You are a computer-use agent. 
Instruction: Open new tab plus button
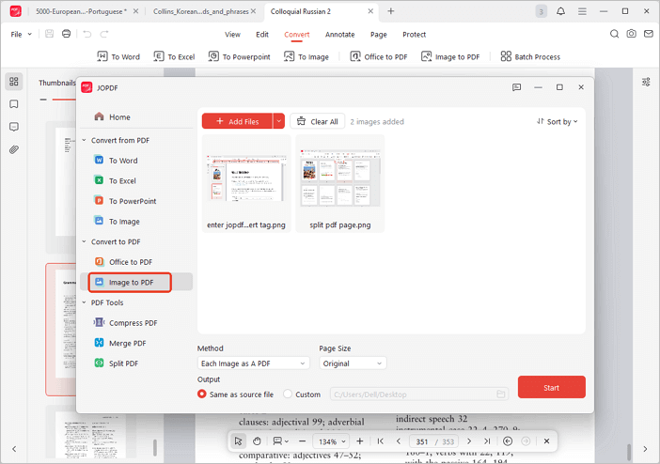(390, 11)
